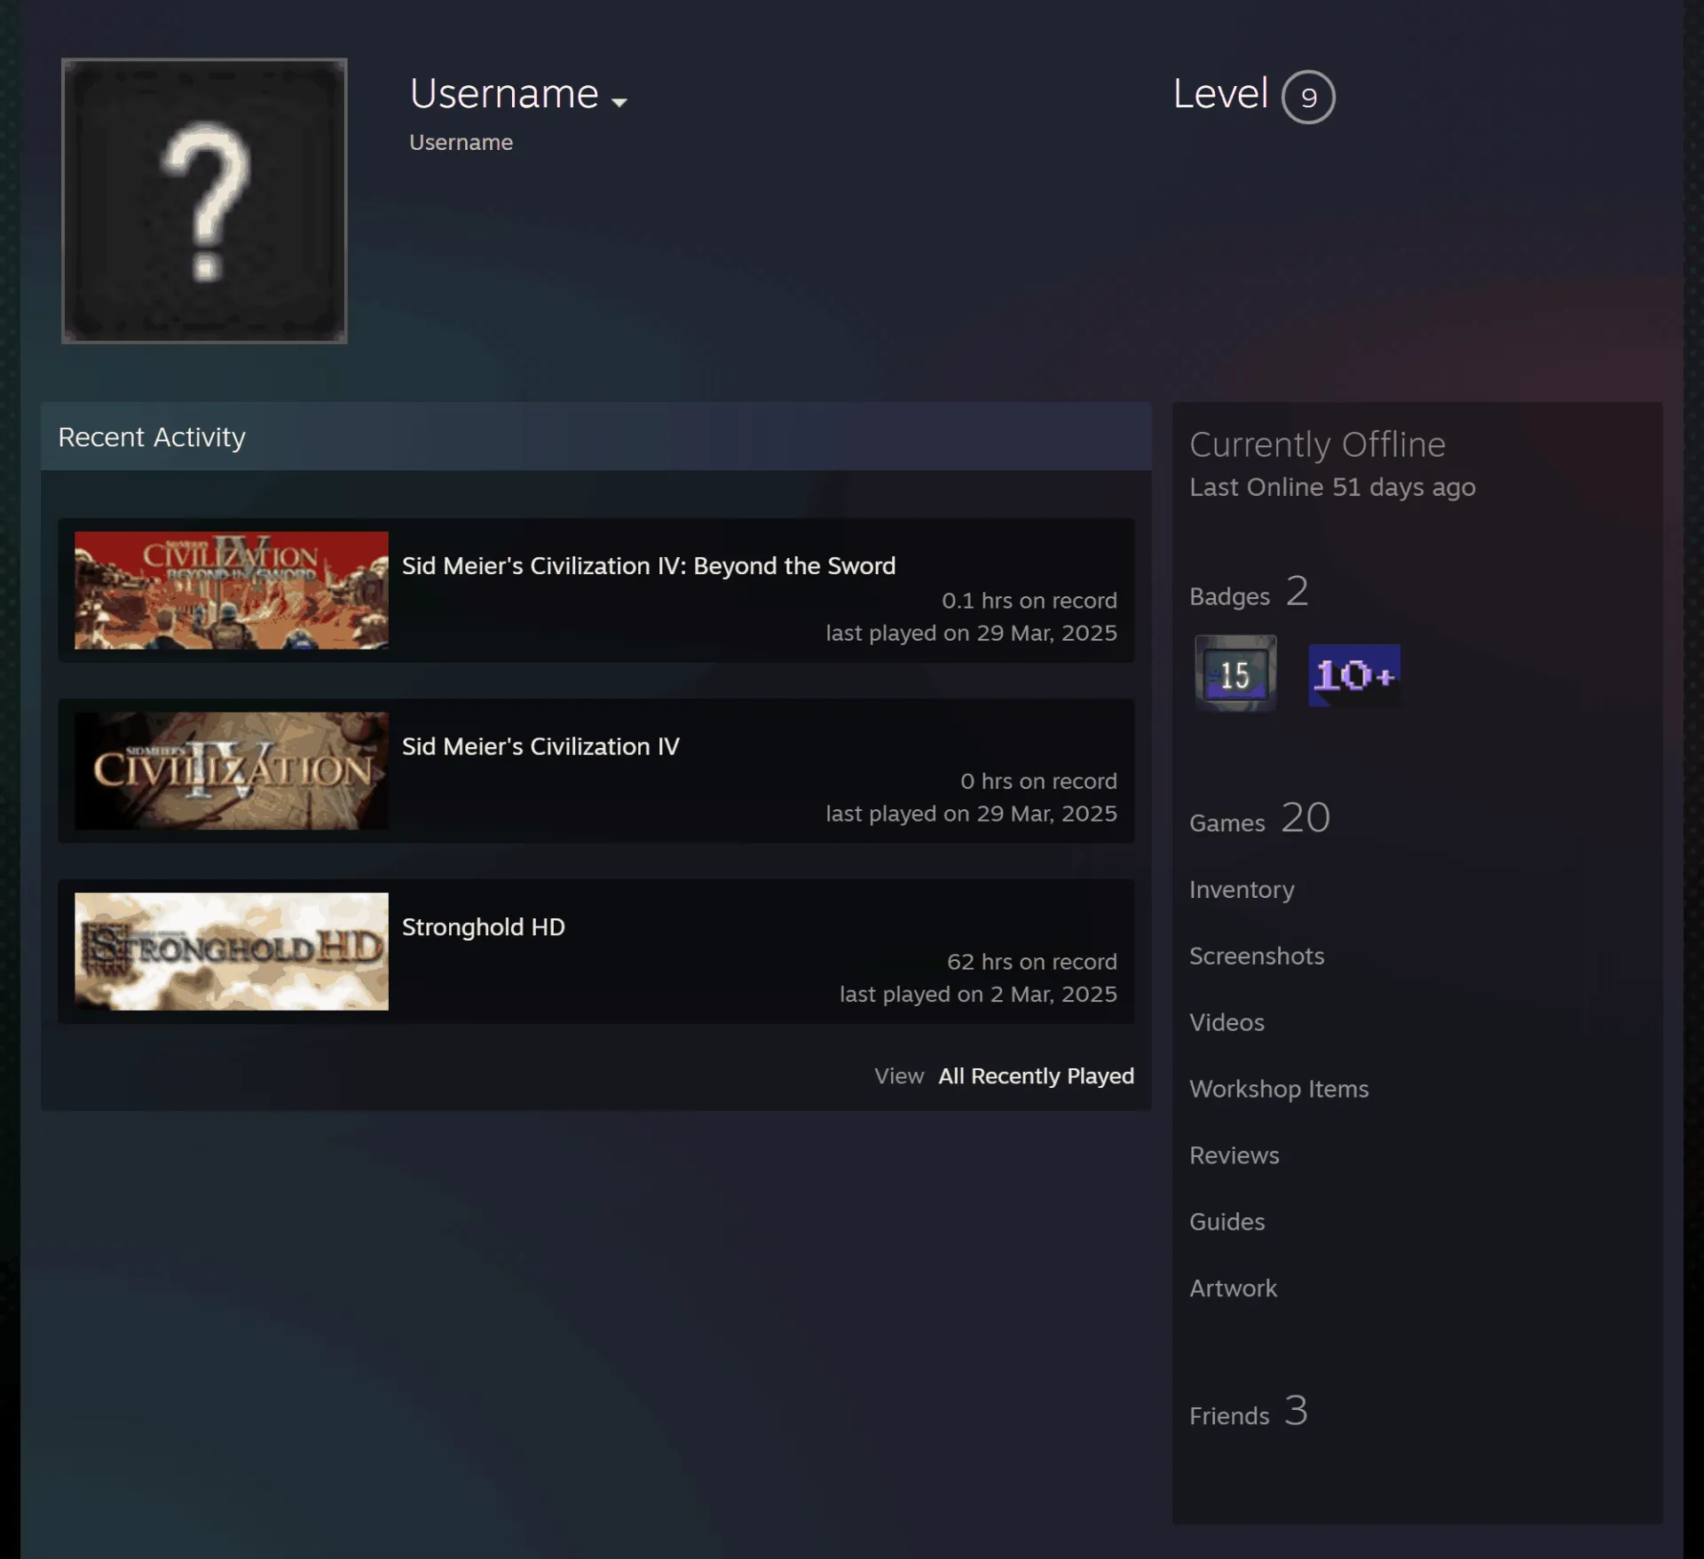Go to Screenshots
1704x1559 pixels.
tap(1257, 957)
